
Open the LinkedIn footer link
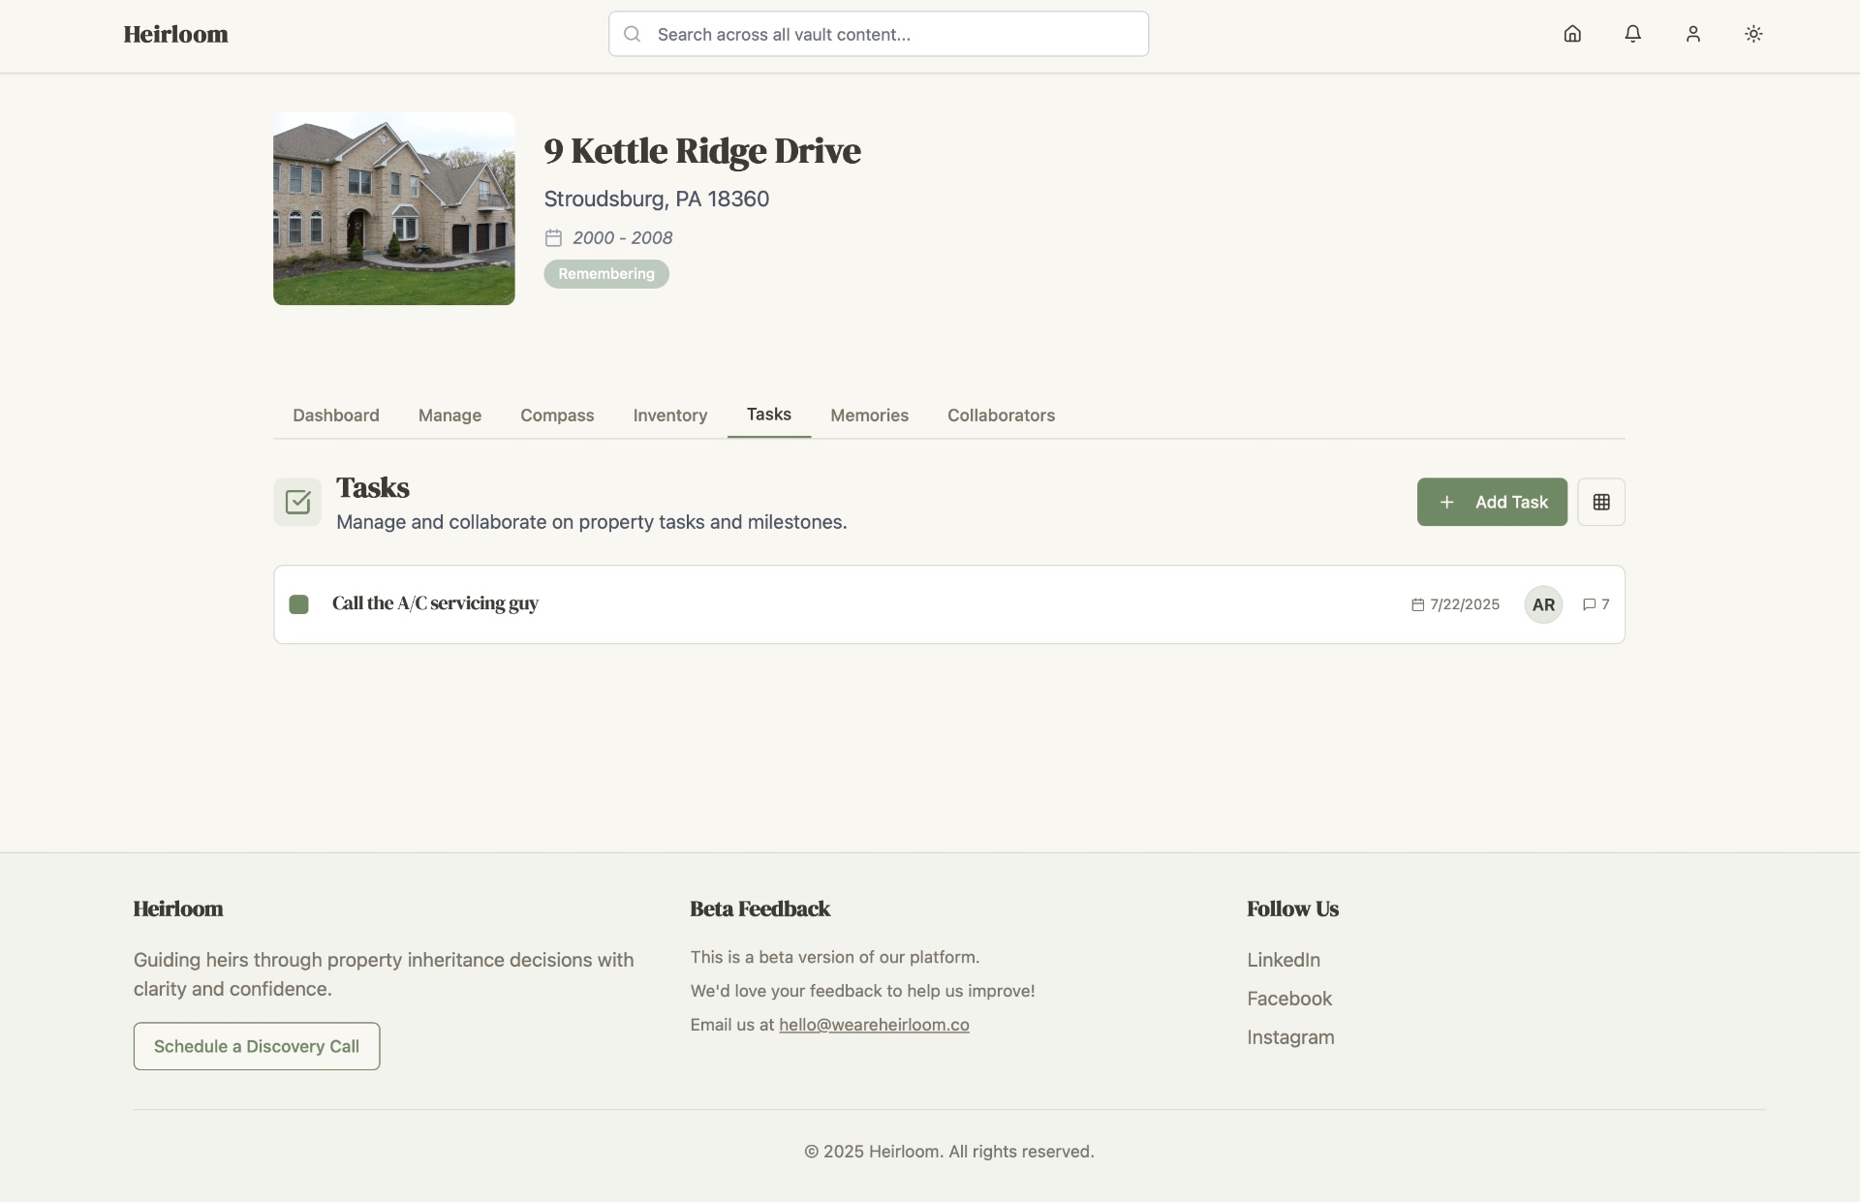pos(1283,960)
